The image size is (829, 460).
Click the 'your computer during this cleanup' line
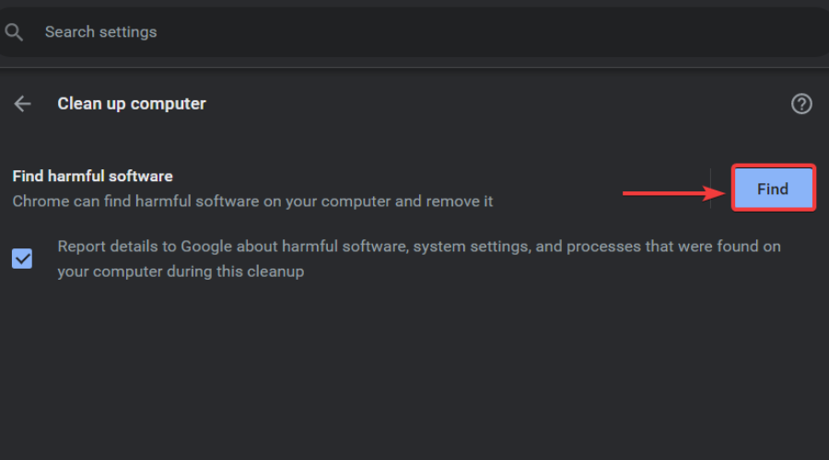(x=181, y=272)
